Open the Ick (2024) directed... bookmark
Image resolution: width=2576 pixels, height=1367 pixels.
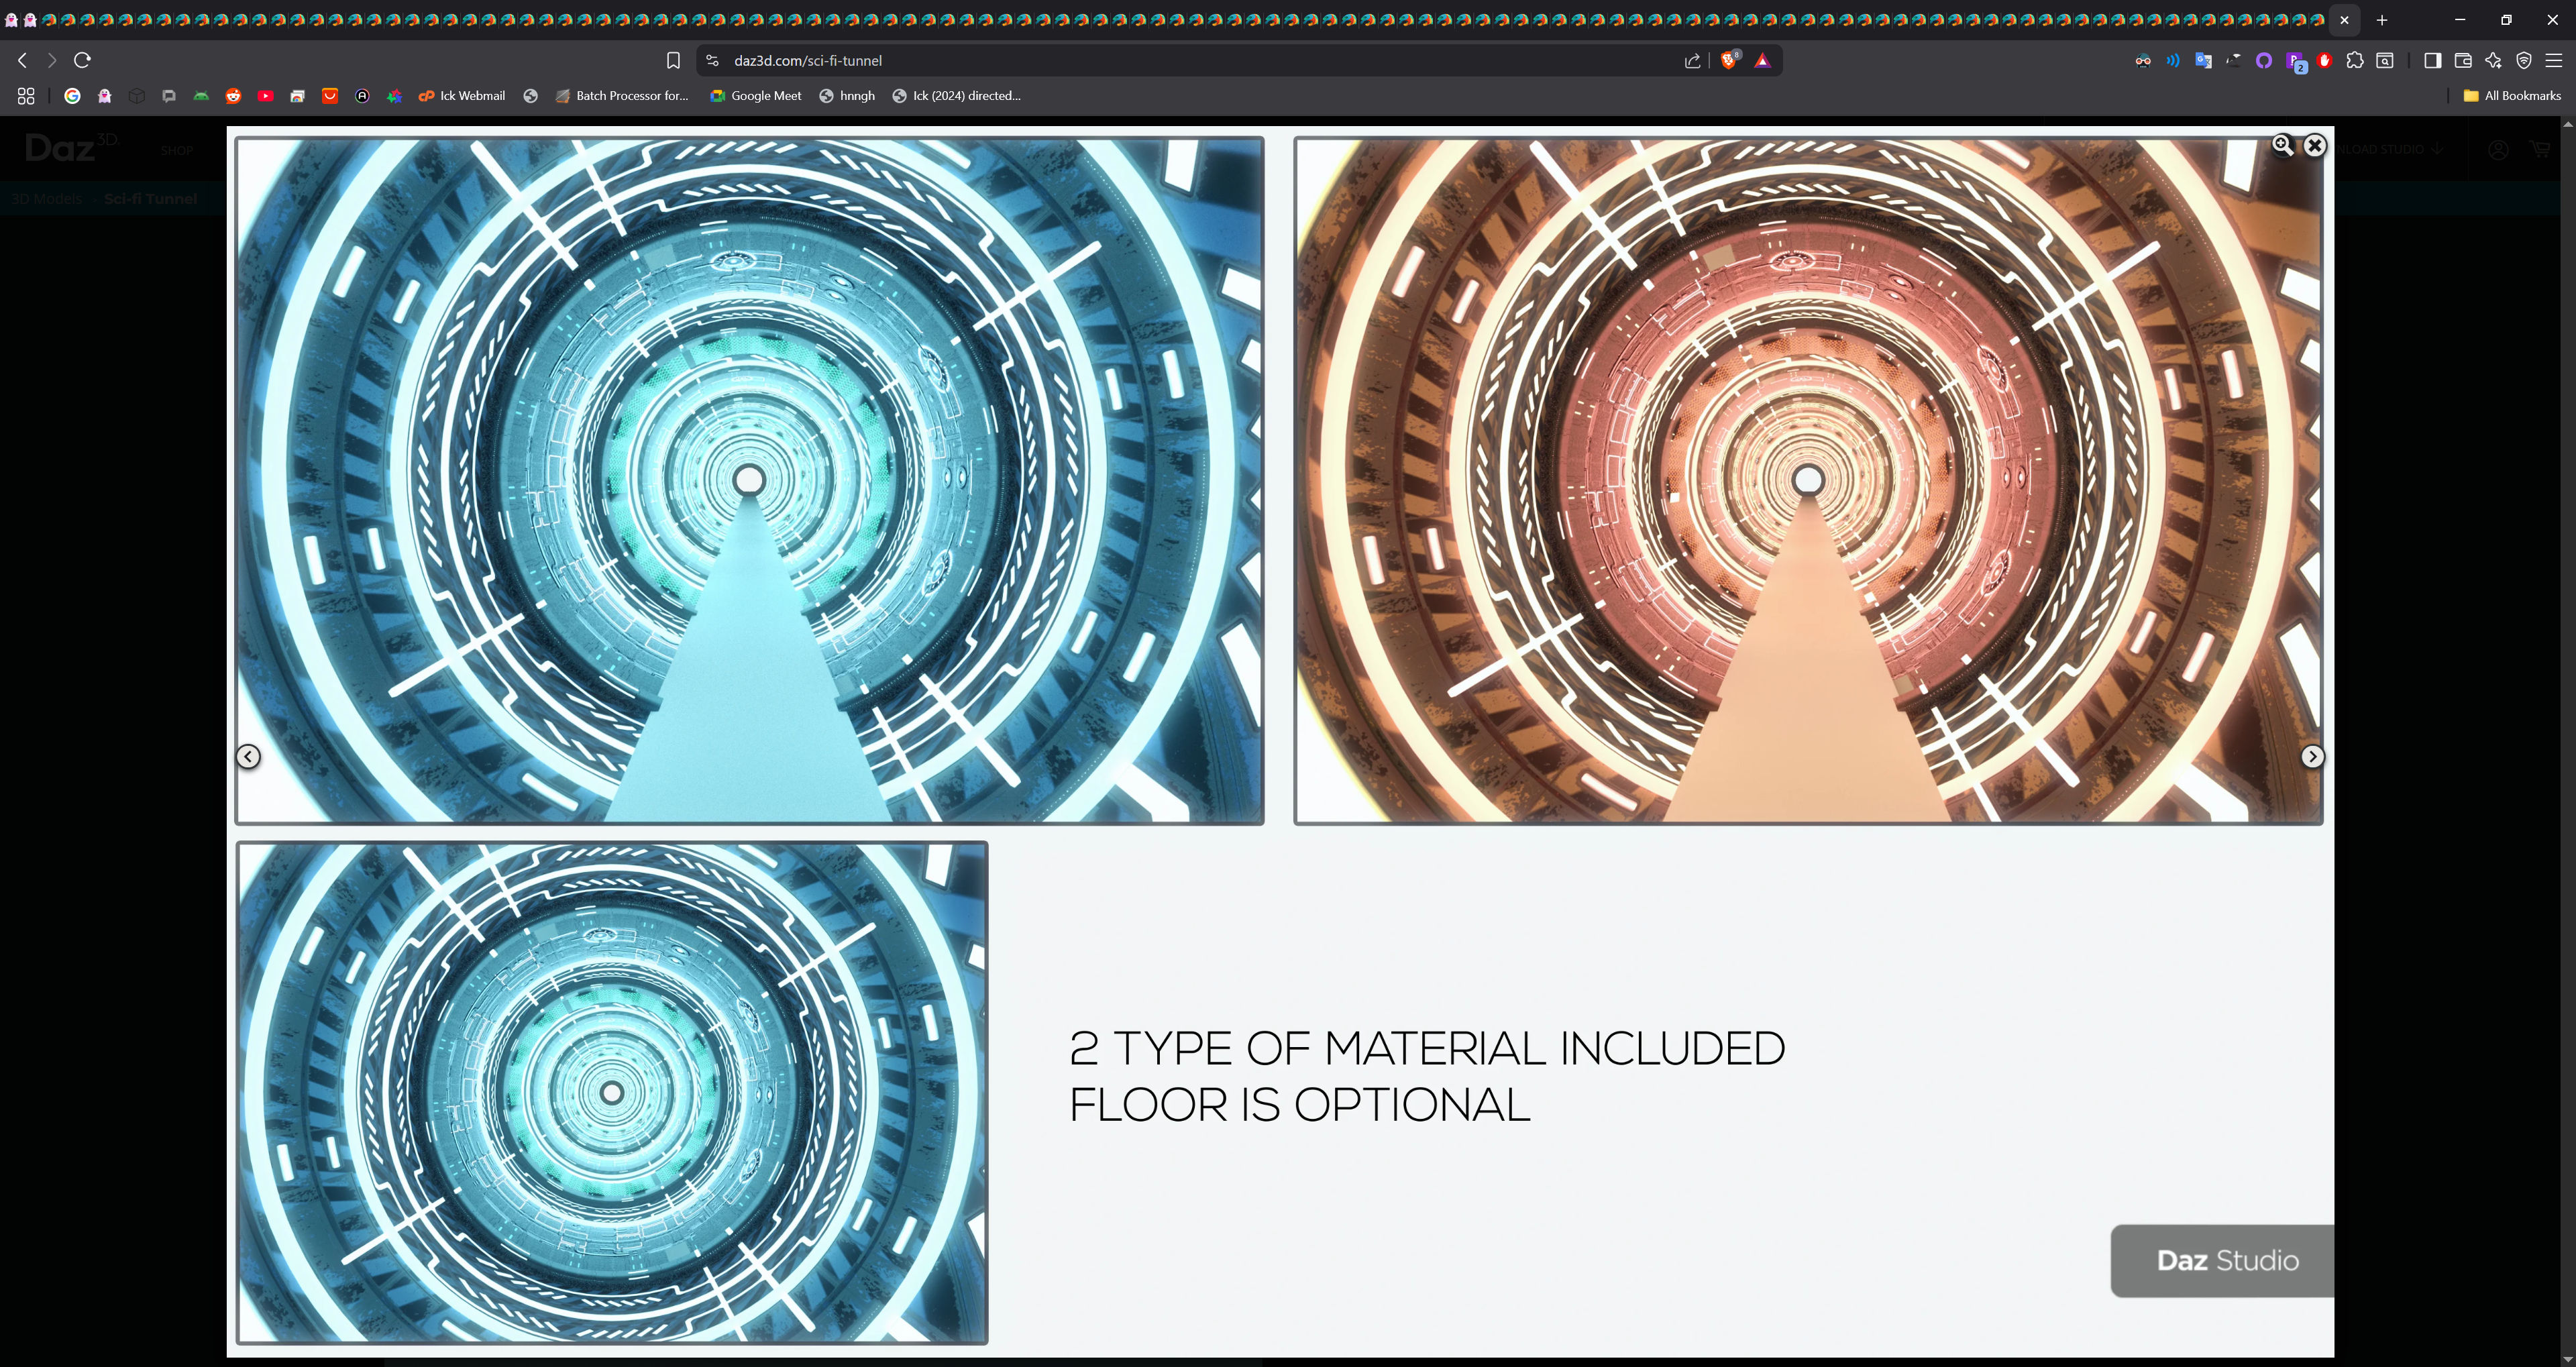pyautogui.click(x=956, y=96)
